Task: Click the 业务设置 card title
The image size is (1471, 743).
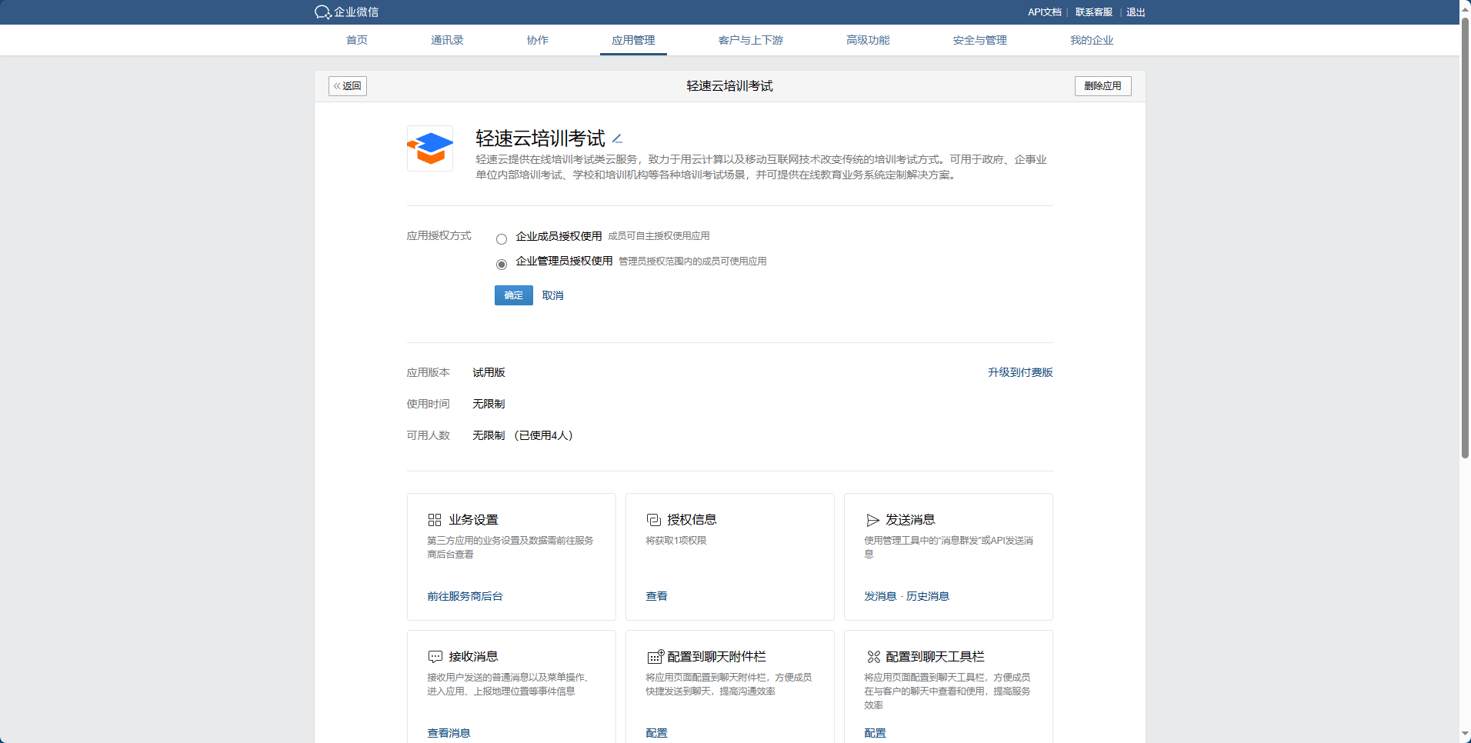Action: pos(474,520)
